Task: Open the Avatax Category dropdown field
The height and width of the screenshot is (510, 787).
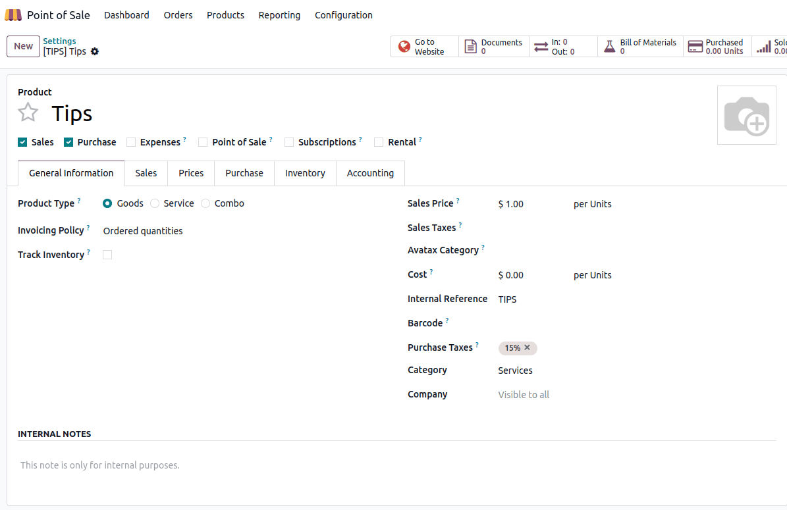Action: pos(636,250)
